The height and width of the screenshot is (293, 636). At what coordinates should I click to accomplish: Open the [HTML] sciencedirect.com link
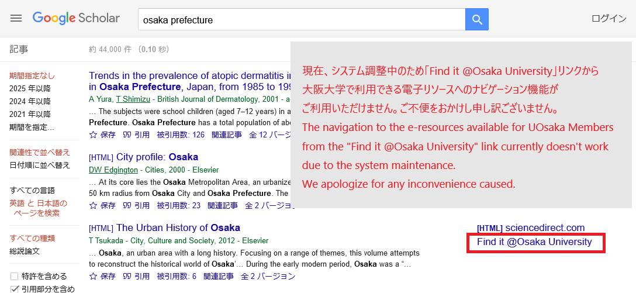531,227
